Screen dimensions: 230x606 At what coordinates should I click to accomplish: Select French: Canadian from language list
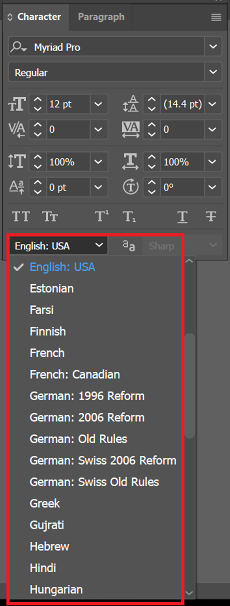(x=75, y=374)
